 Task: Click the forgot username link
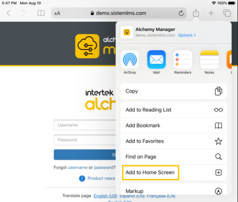pos(78,167)
